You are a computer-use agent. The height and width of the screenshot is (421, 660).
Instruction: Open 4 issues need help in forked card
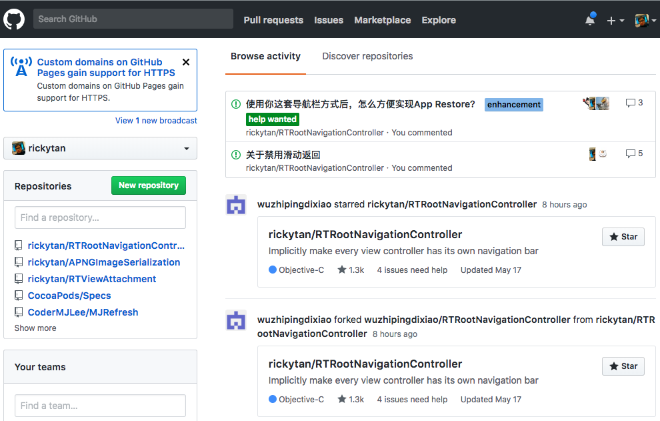coord(412,399)
